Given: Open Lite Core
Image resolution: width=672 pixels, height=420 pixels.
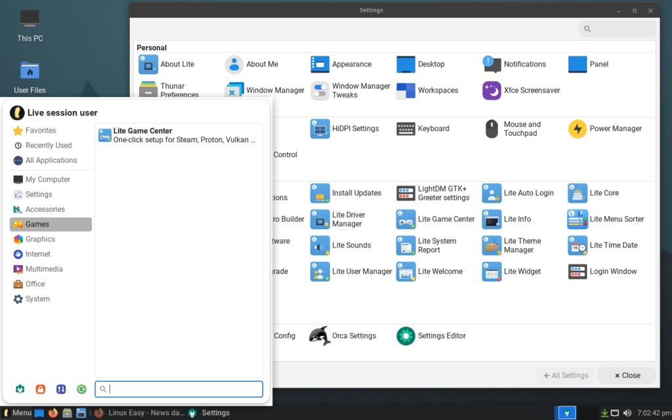Looking at the screenshot, I should tap(593, 194).
